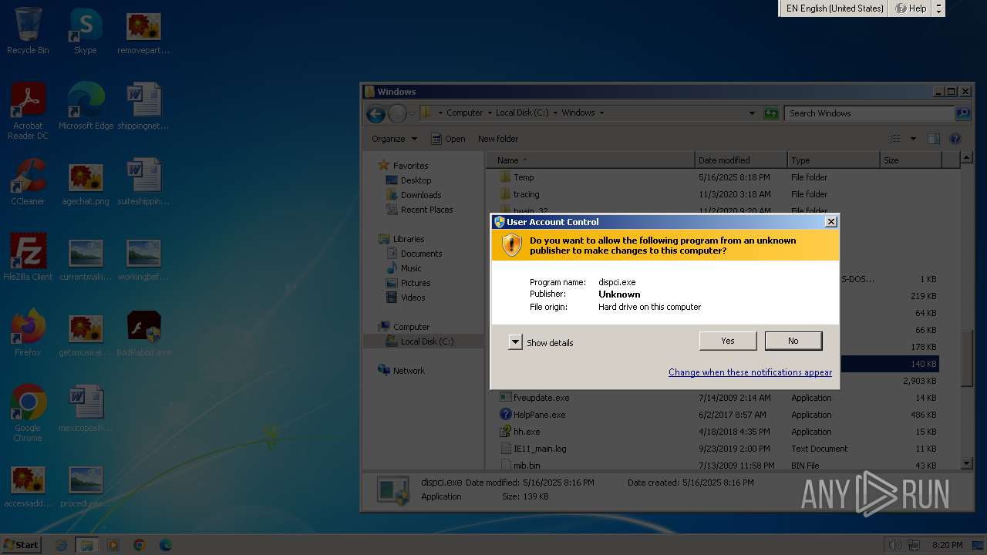This screenshot has width=987, height=555.
Task: Open the Recycle Bin desktop icon
Action: click(28, 32)
